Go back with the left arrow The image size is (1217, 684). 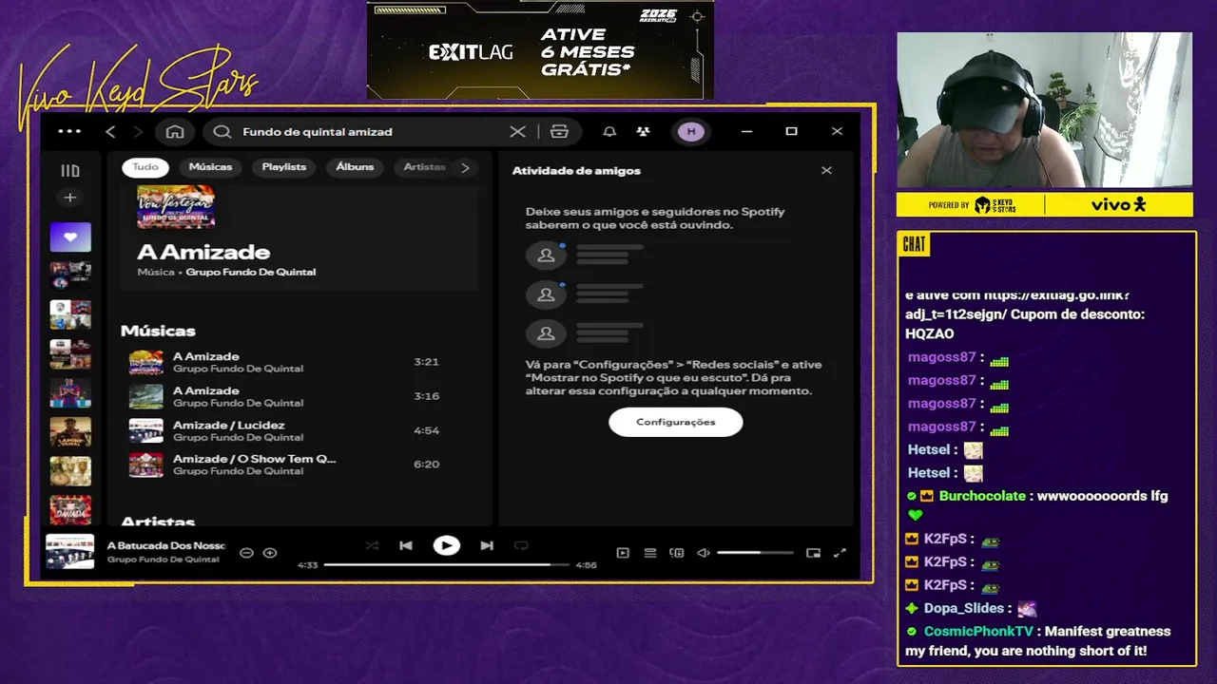[x=110, y=132]
